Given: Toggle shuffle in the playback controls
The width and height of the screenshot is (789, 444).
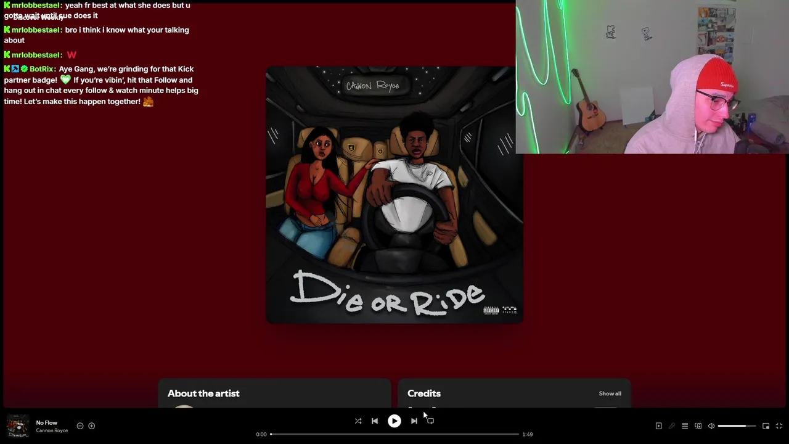Looking at the screenshot, I should click(x=358, y=421).
